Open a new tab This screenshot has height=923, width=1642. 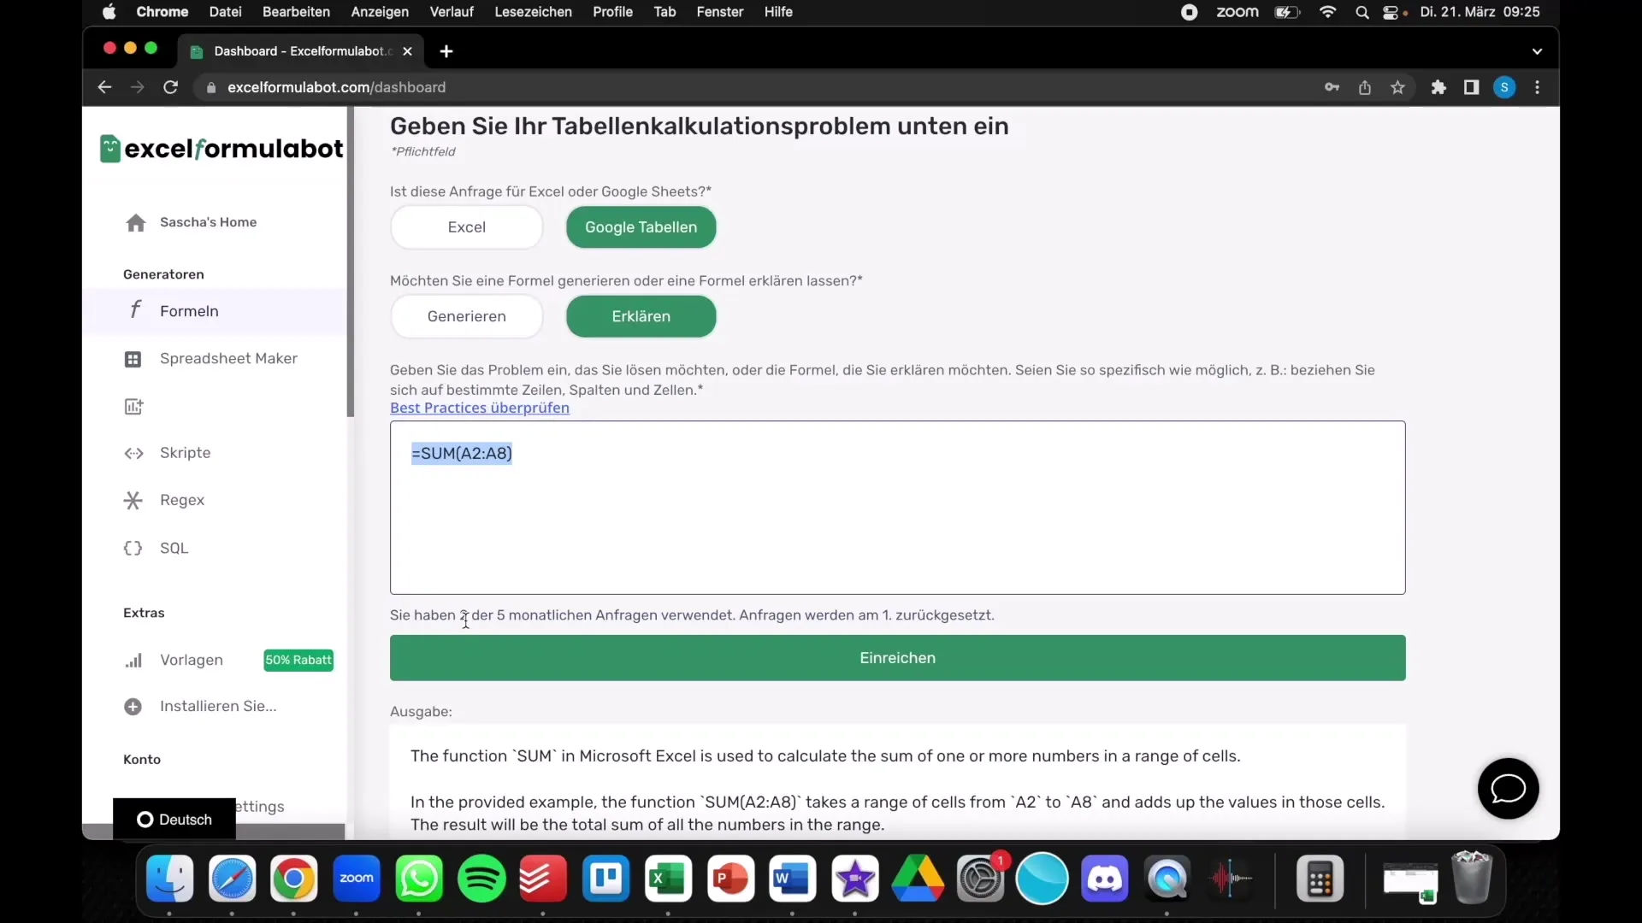coord(446,51)
